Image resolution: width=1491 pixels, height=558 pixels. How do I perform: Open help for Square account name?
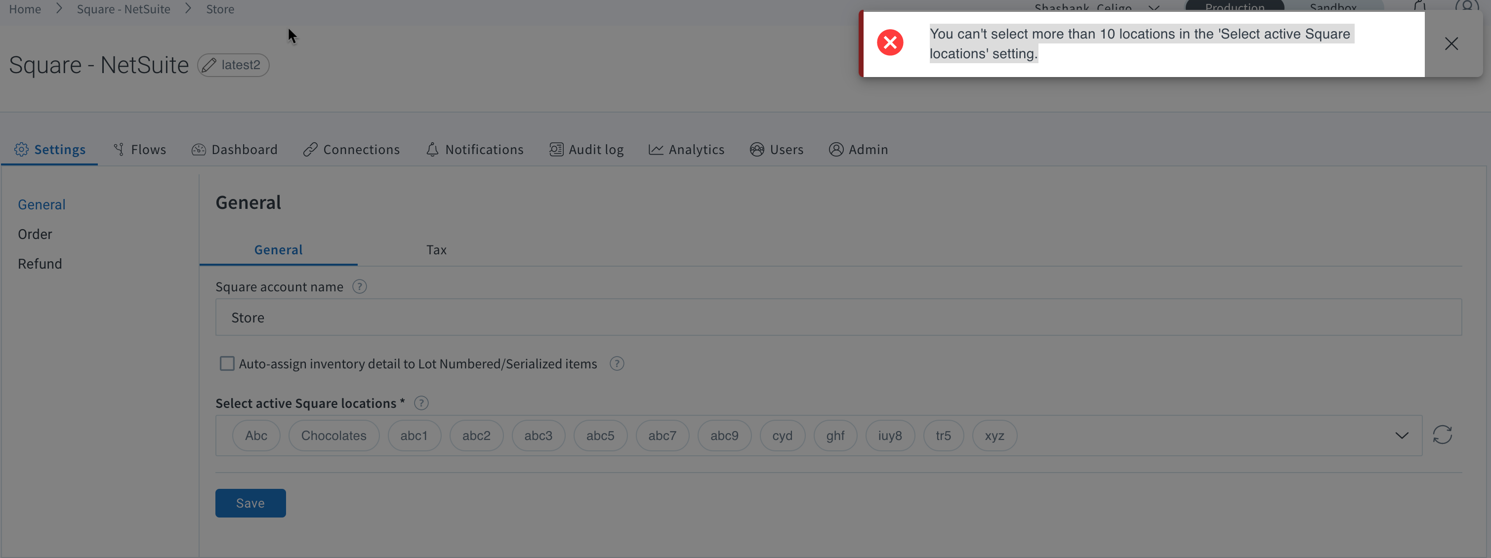[x=360, y=287]
